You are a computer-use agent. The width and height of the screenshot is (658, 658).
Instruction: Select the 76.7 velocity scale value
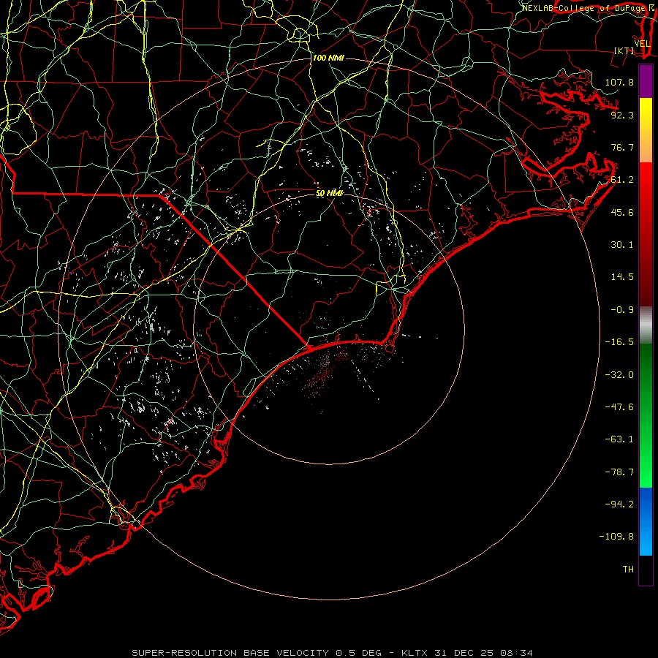pyautogui.click(x=622, y=147)
